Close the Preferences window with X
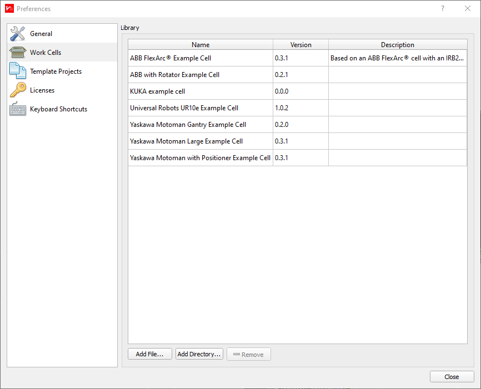This screenshot has width=481, height=389. pos(468,8)
